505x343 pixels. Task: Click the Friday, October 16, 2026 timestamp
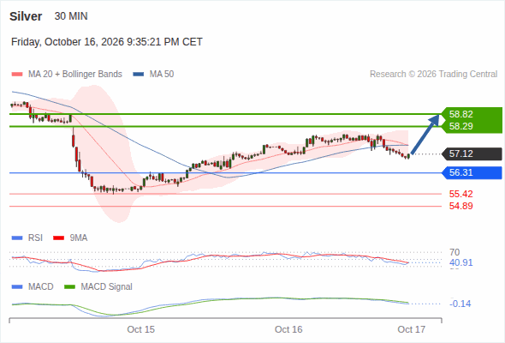[107, 42]
